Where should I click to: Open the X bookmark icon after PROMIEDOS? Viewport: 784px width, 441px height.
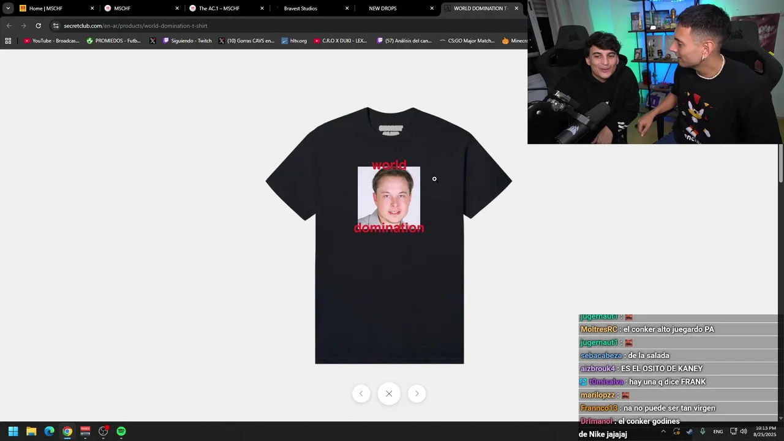[153, 41]
